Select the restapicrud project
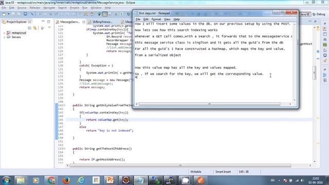The image size is (329, 185). coord(19,33)
